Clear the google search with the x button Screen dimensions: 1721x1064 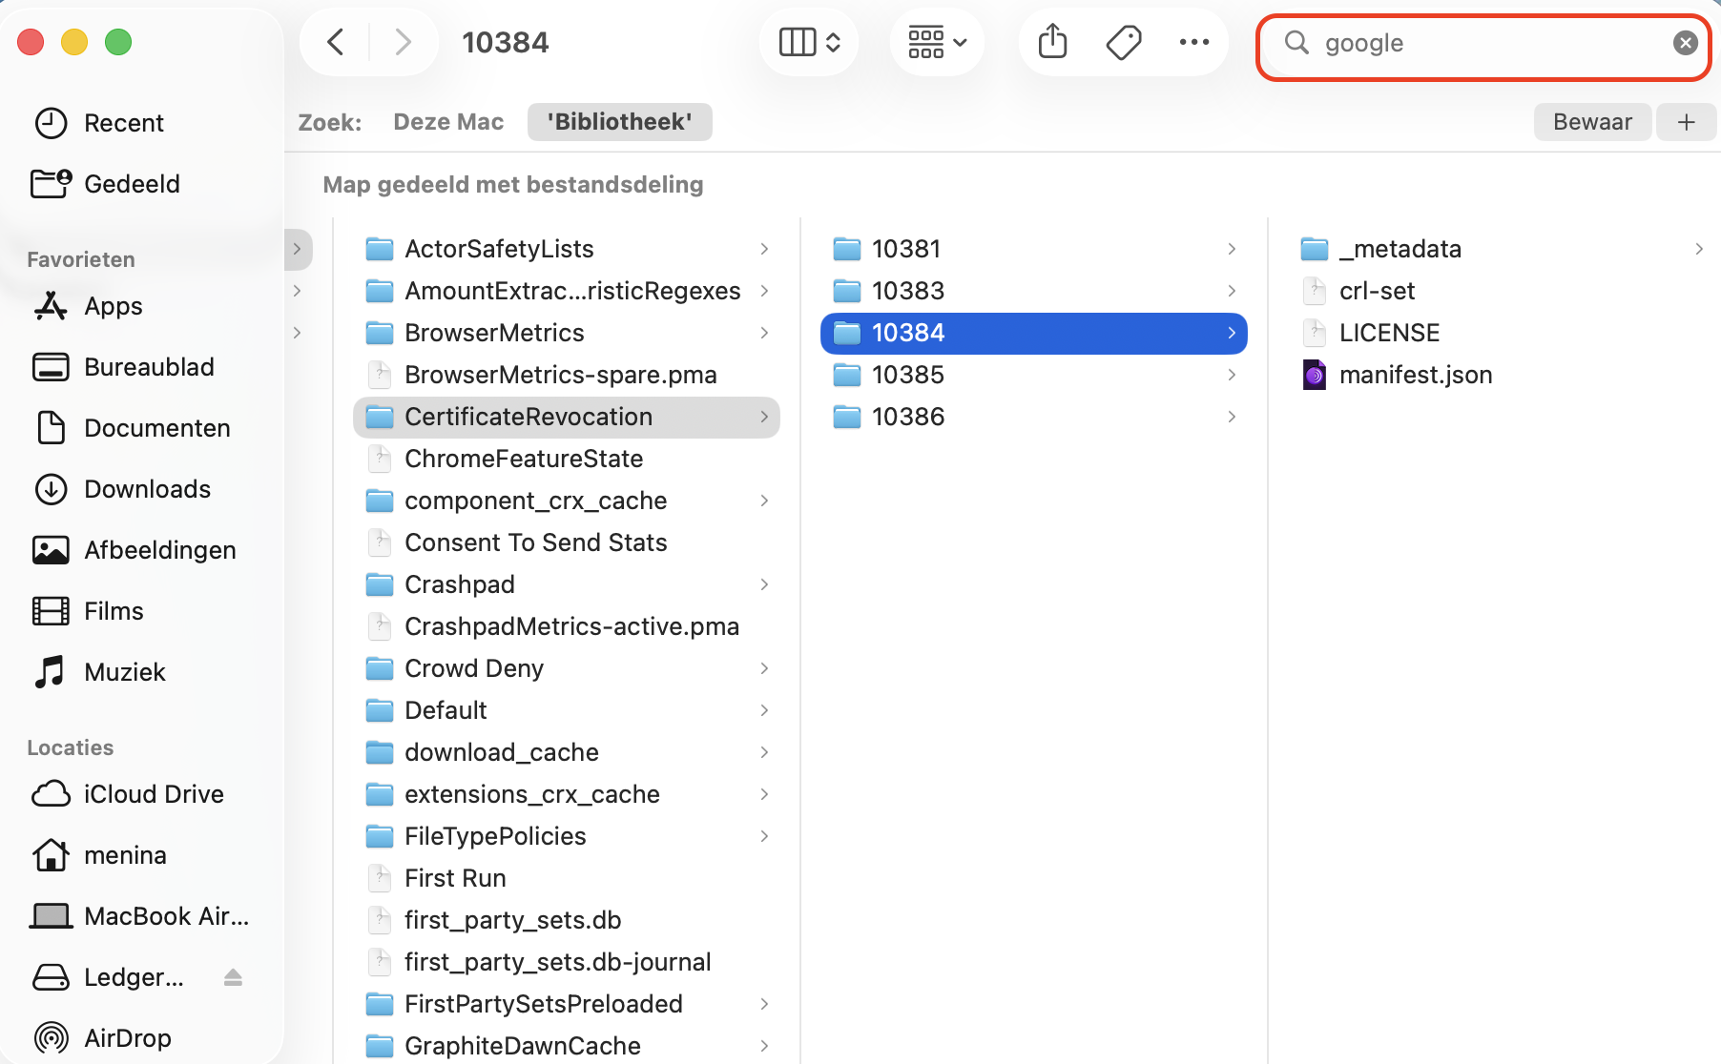click(x=1686, y=42)
